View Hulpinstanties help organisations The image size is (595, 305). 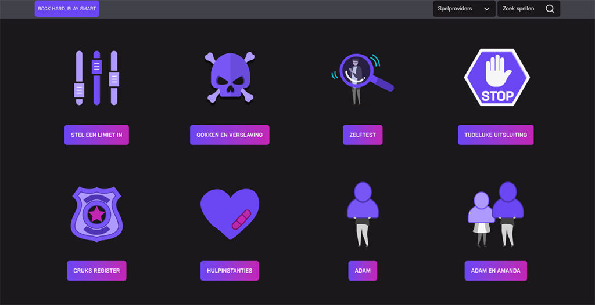coord(230,271)
